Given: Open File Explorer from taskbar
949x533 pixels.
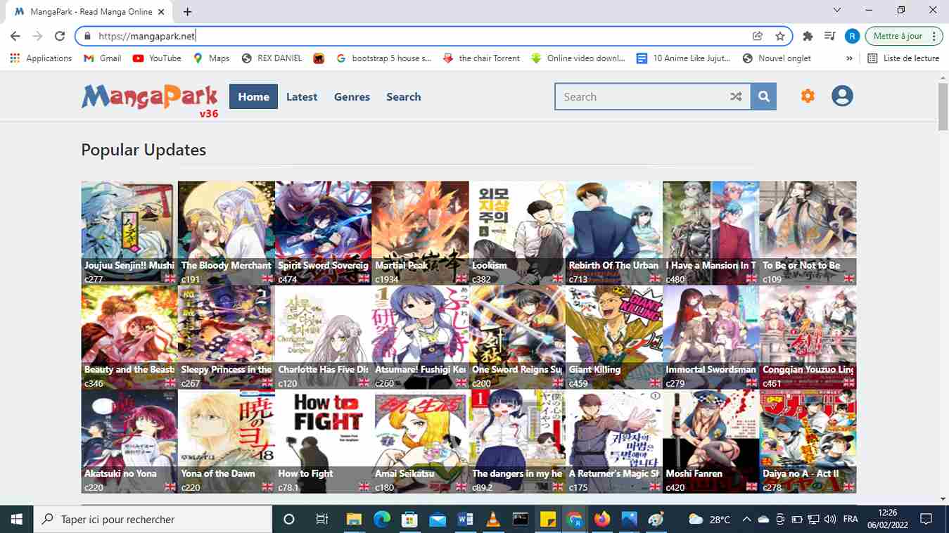Looking at the screenshot, I should [x=355, y=519].
